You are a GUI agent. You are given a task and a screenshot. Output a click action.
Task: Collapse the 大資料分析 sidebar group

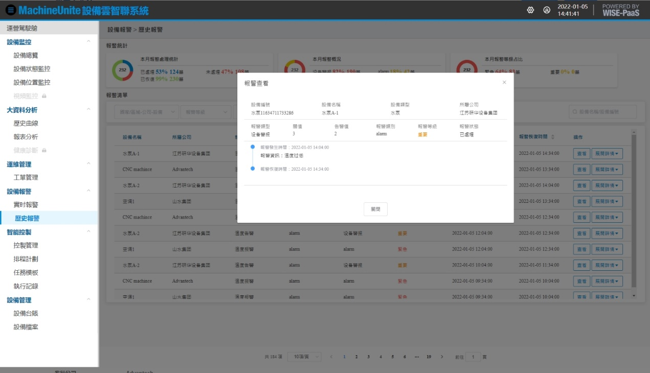pos(88,109)
